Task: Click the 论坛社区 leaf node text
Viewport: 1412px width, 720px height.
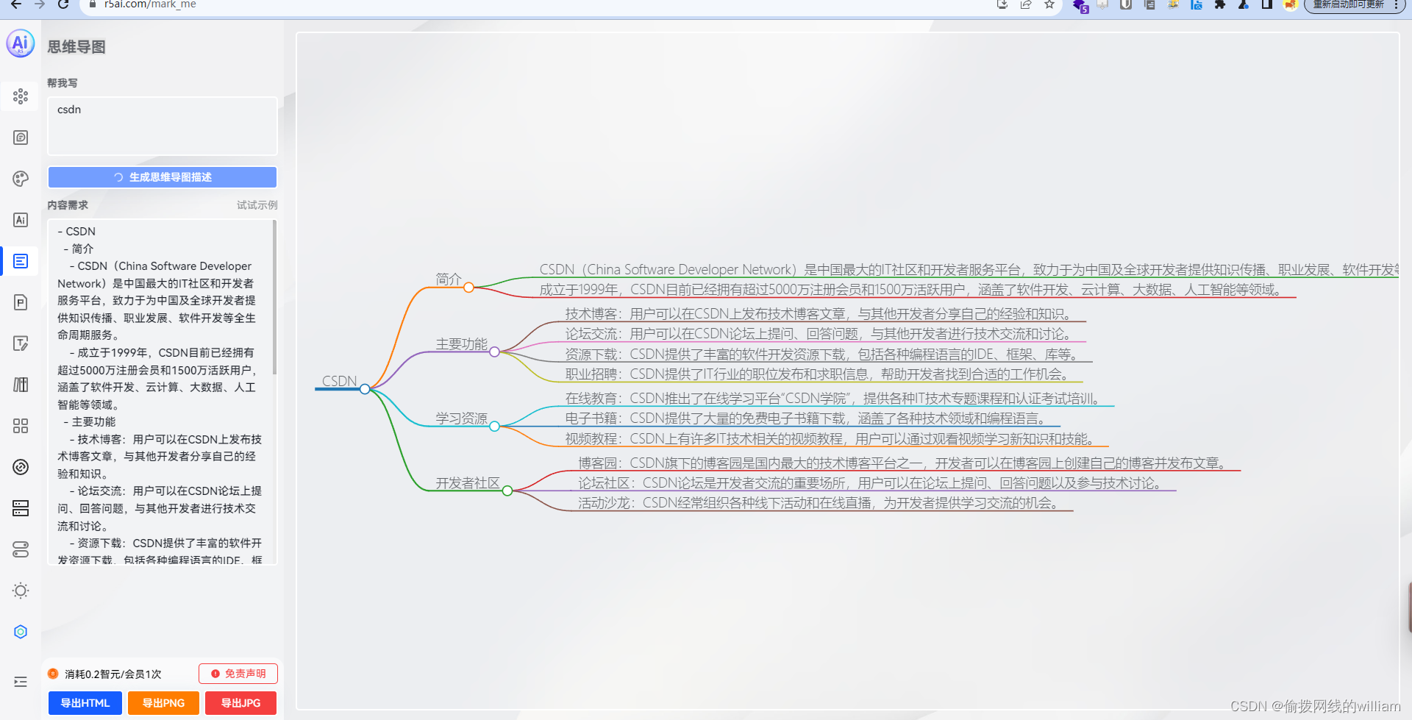Action: pos(871,483)
